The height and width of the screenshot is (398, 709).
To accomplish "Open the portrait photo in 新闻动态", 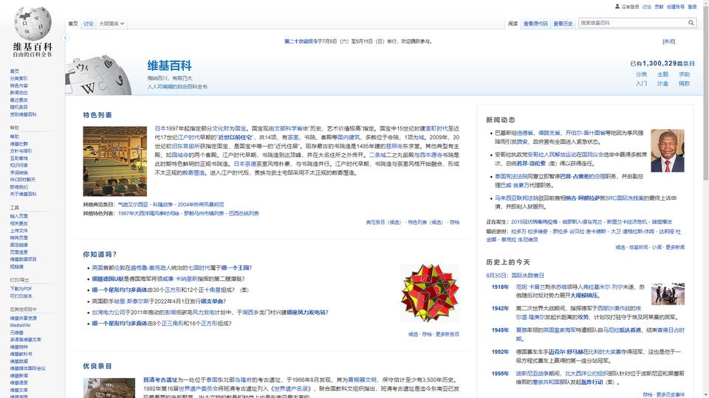I will tap(668, 150).
